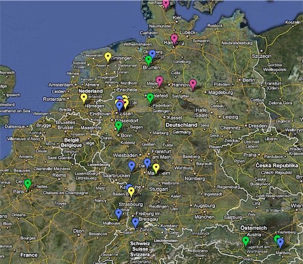Select the blue marker above Maribor
The width and height of the screenshot is (303, 264).
point(281,243)
